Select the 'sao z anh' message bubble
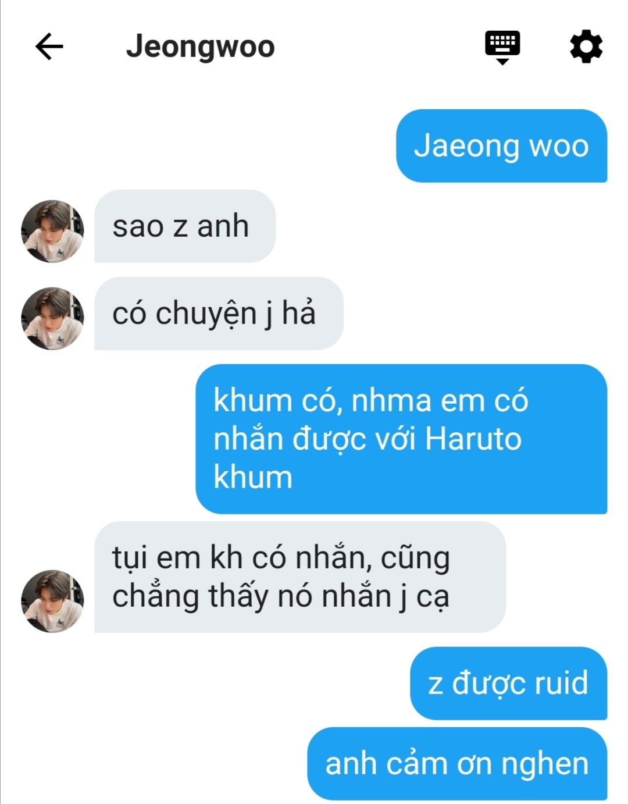 [x=185, y=226]
